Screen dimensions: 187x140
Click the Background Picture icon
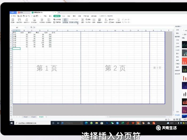coord(100,21)
